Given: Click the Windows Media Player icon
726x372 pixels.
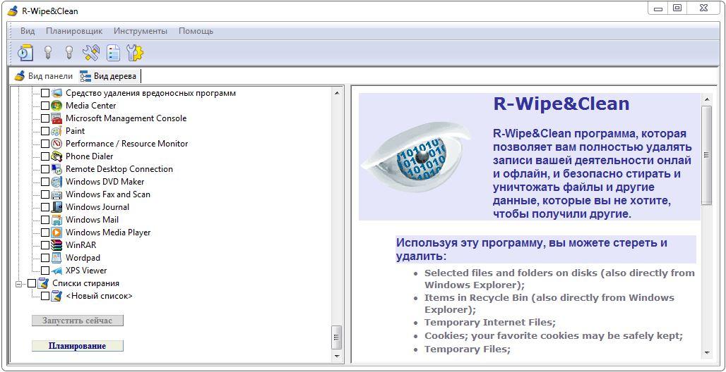Looking at the screenshot, I should pyautogui.click(x=56, y=232).
